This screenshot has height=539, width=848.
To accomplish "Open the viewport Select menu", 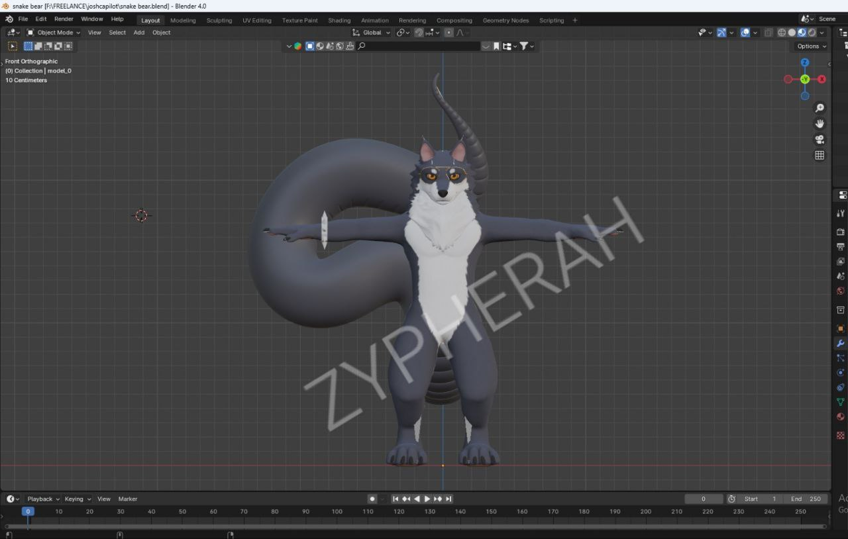I will pos(117,32).
